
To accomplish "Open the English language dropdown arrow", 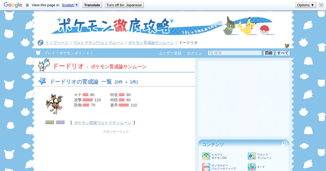I will pos(77,5).
